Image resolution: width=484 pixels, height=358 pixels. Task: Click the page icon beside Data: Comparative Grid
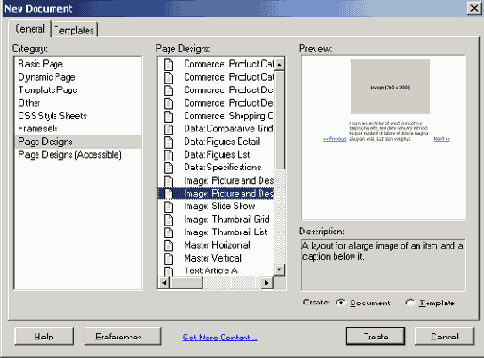coord(168,129)
